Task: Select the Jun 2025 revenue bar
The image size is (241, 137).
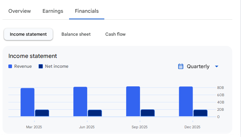Action: click(80, 102)
